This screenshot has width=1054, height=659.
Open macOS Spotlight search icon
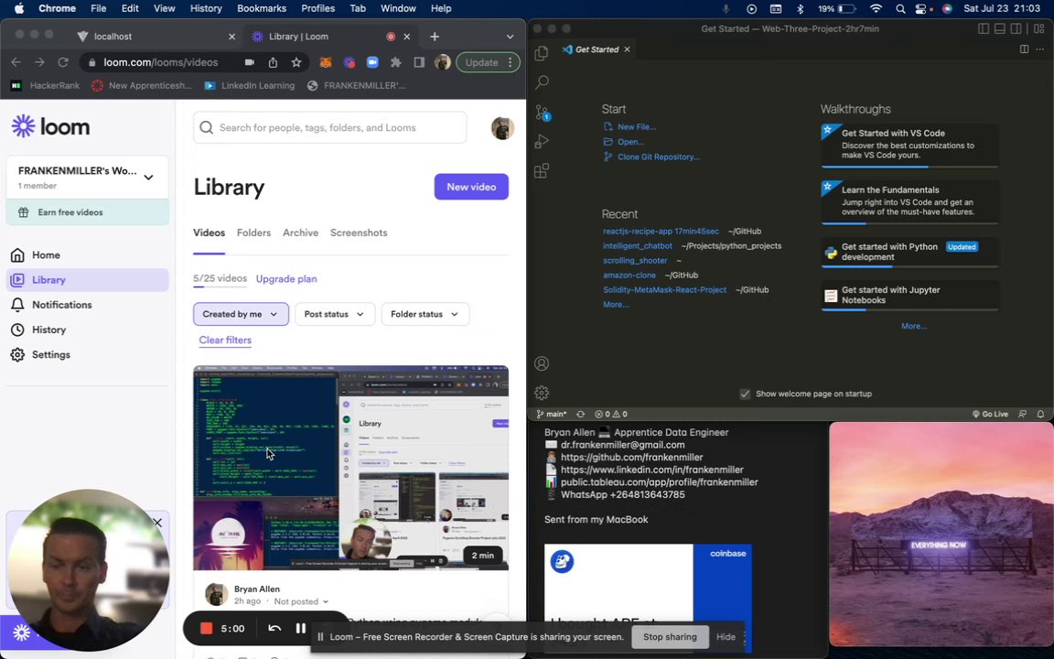pos(900,9)
